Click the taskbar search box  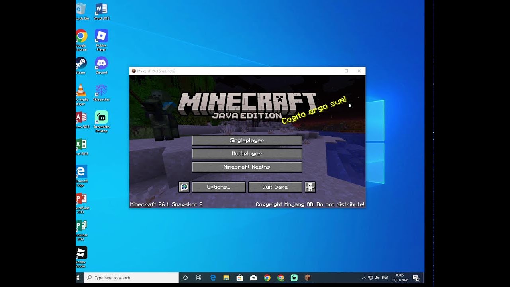tap(131, 278)
